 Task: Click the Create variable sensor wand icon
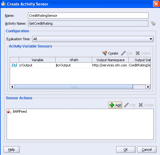[105, 53]
